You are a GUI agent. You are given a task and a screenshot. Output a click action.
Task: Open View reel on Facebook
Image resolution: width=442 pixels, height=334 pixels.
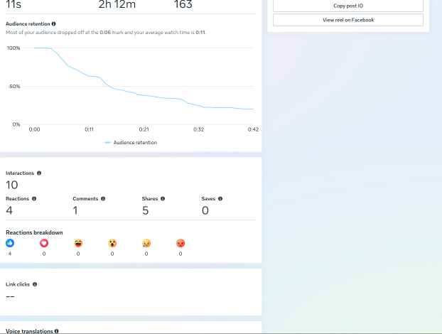(x=348, y=20)
